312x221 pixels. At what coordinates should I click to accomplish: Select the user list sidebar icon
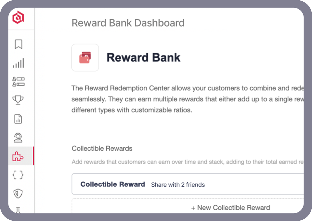click(x=19, y=81)
